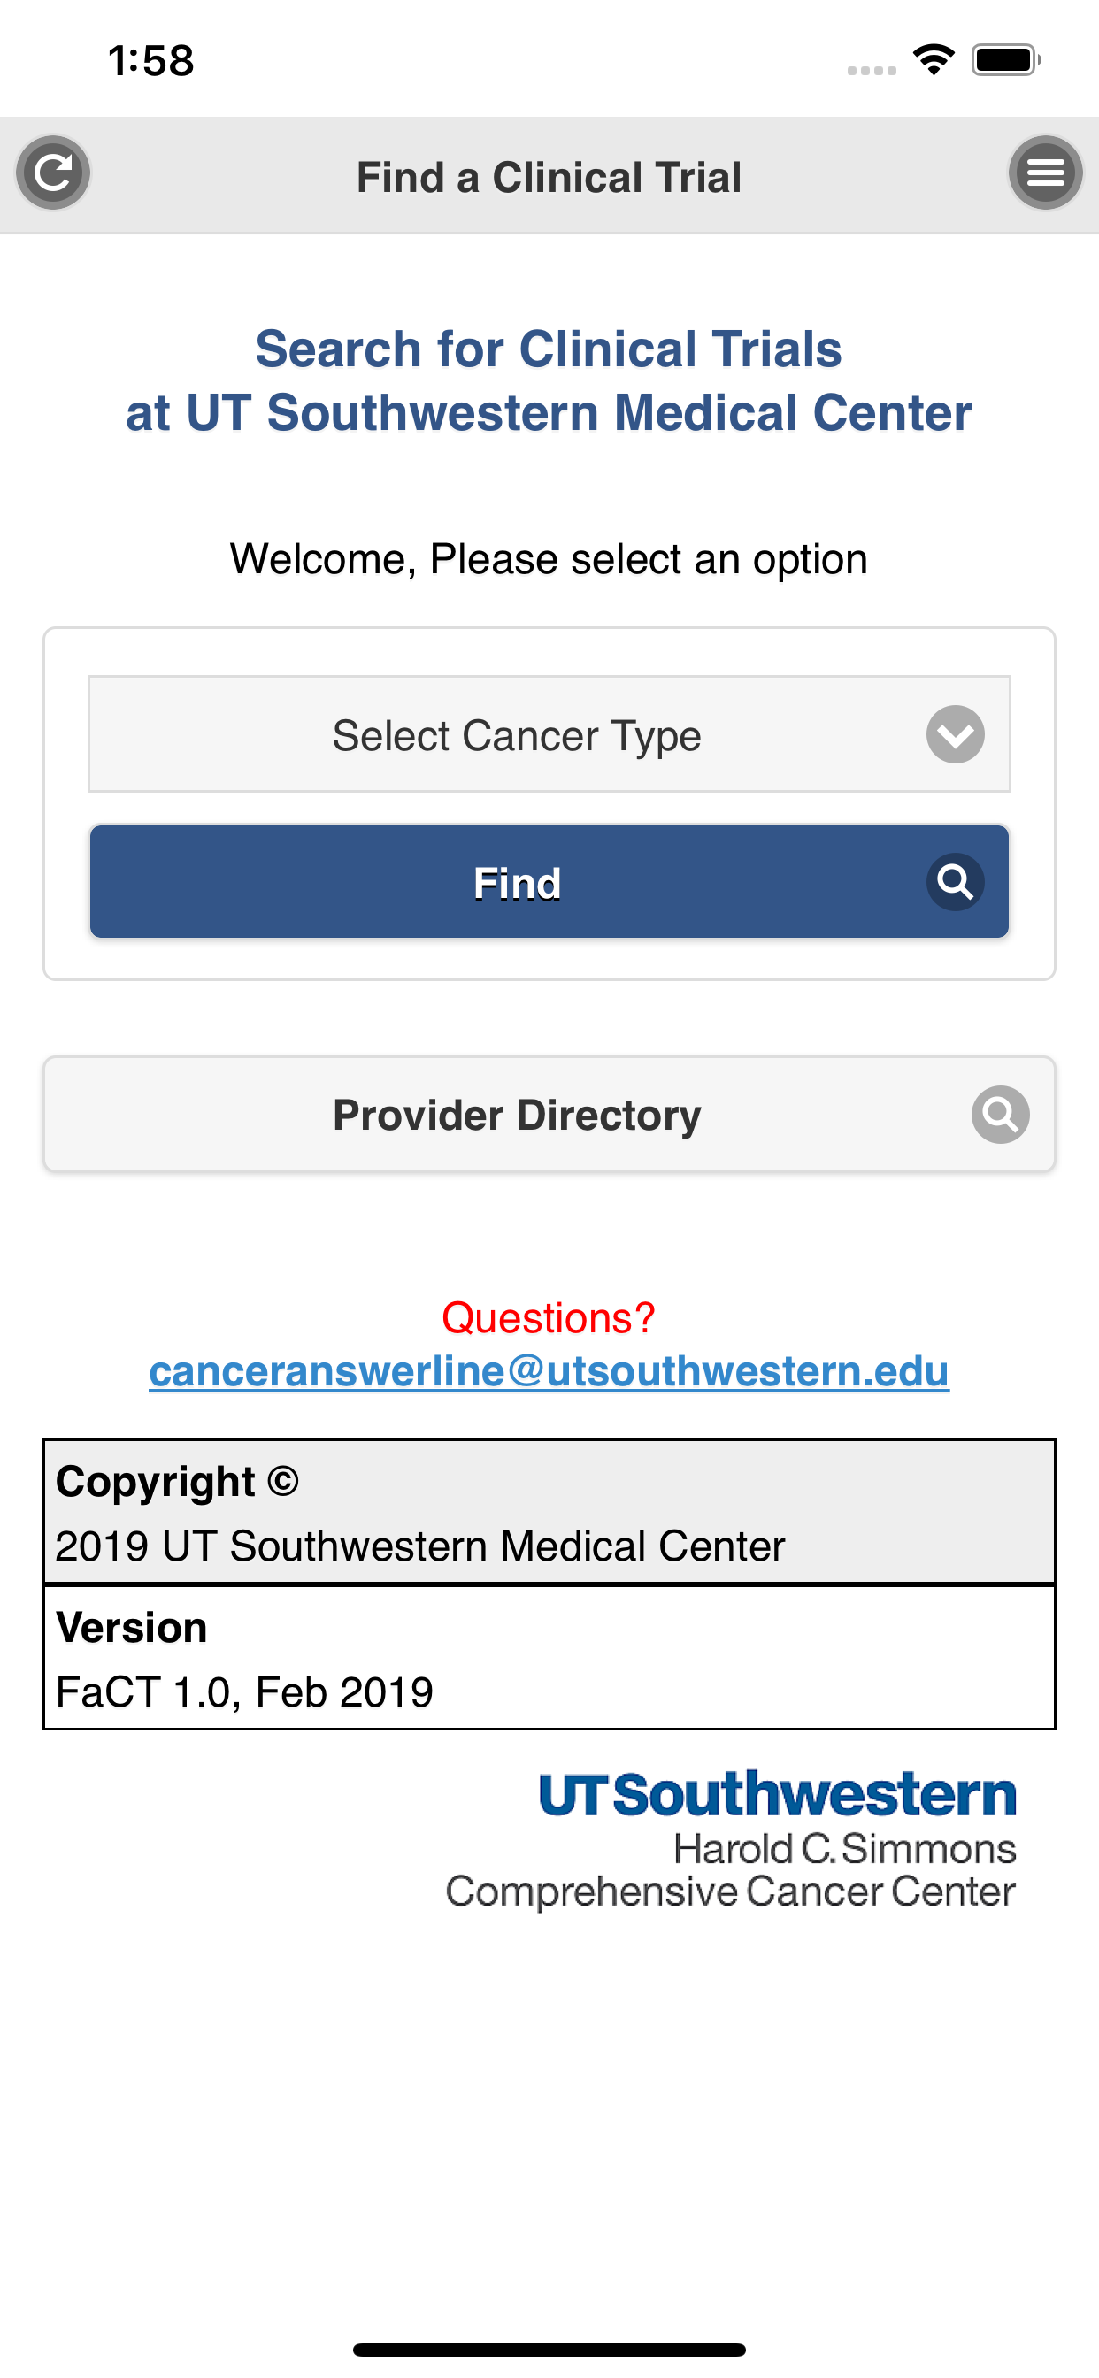1099x2378 pixels.
Task: Click the chevron on the cancer type selector
Action: click(955, 735)
